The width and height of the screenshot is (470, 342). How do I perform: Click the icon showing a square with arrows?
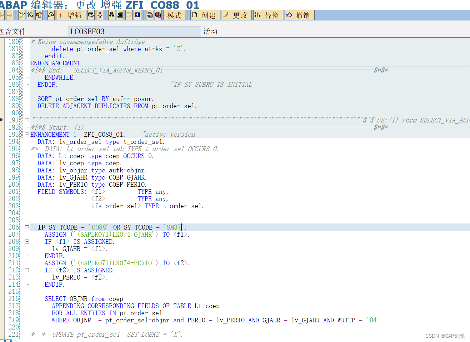click(x=100, y=15)
